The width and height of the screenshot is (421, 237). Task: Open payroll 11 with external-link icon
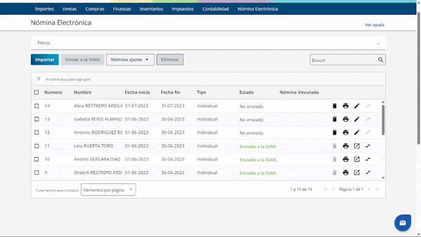click(356, 146)
